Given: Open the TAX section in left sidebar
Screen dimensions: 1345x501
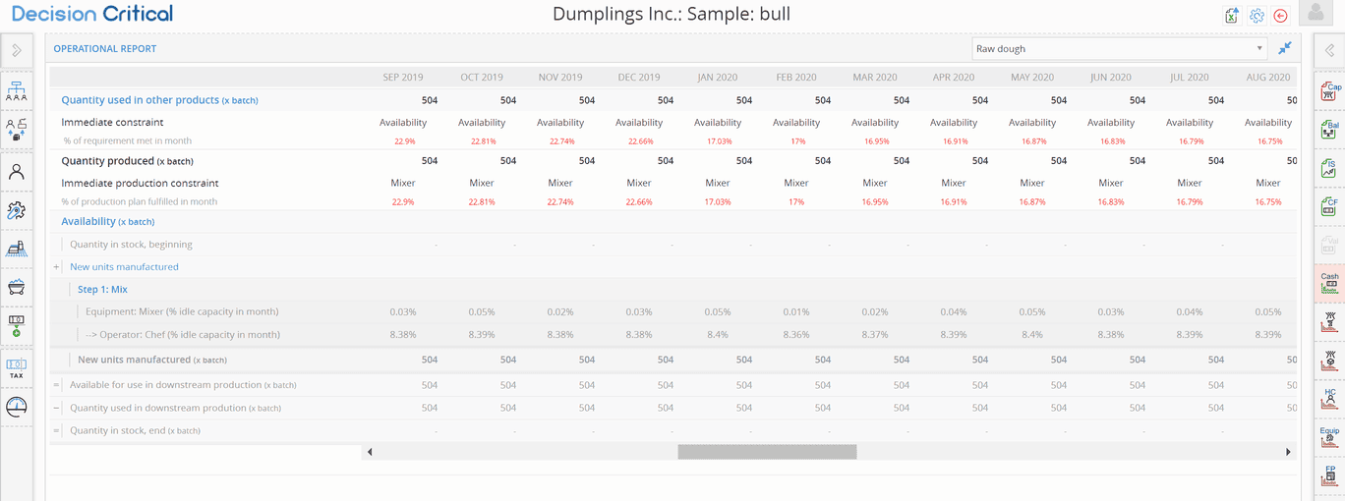Looking at the screenshot, I should point(17,367).
